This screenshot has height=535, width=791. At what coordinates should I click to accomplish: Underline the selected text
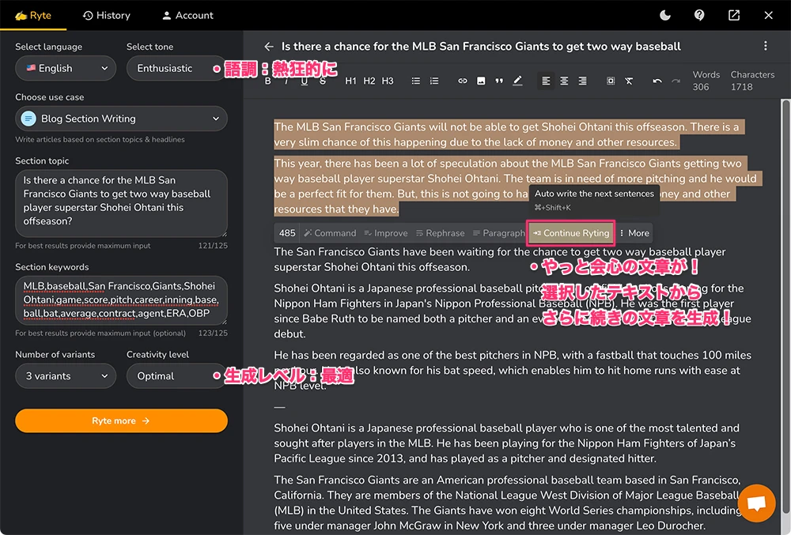(305, 81)
